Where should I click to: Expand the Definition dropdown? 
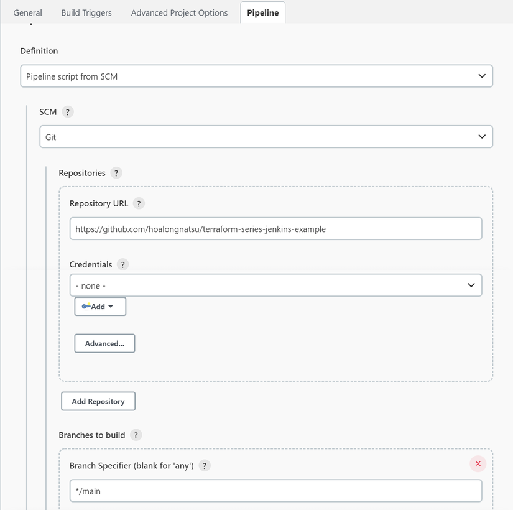click(256, 76)
